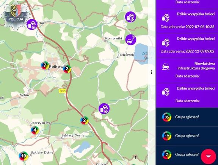Select the waste dump marker east of road 333
This screenshot has height=165, width=218.
(x=104, y=109)
